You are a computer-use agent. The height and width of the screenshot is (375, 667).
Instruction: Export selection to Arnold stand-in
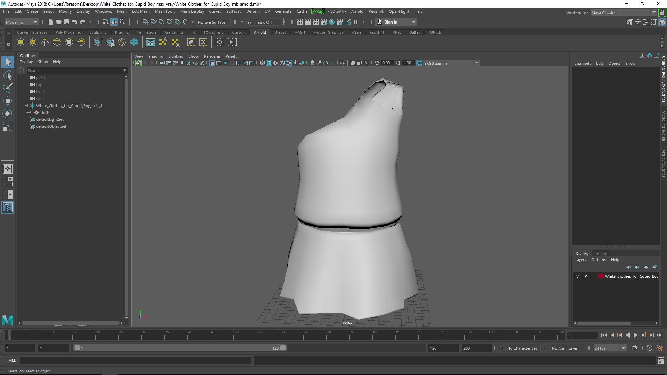(110, 42)
